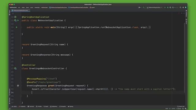The width and height of the screenshot is (196, 110).
Task: Open the Problems tool window
Action: click(x=22, y=107)
